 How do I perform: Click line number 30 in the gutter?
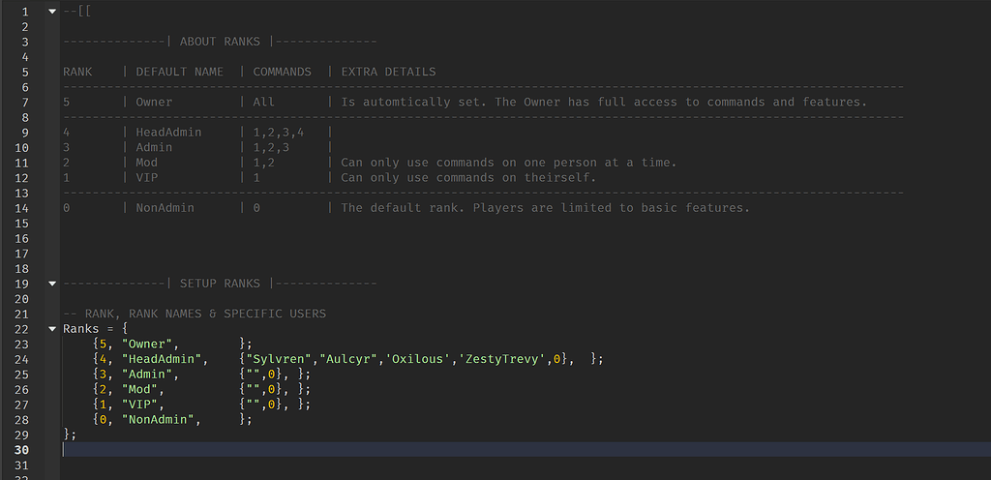20,450
